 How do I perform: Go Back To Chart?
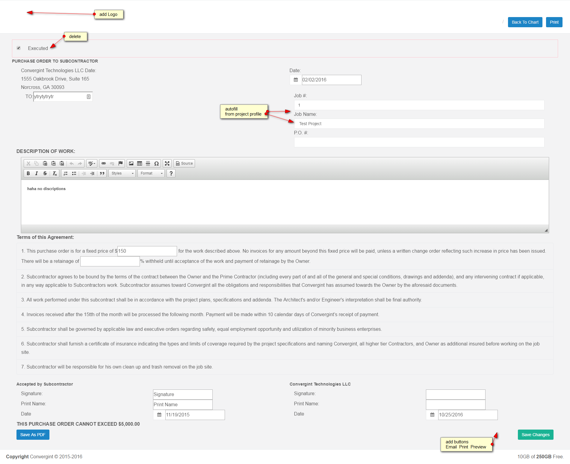525,22
